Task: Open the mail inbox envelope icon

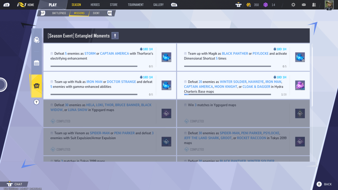Action: (304, 5)
